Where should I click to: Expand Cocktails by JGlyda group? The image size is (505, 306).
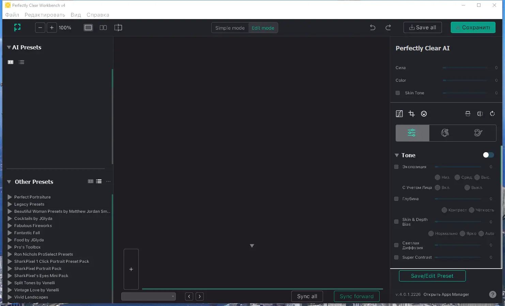pos(10,219)
